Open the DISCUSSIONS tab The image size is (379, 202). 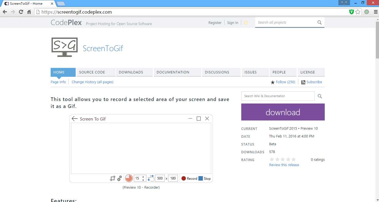tap(221, 72)
